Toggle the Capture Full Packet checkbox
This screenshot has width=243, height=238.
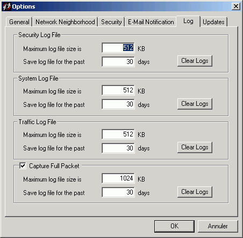click(23, 165)
